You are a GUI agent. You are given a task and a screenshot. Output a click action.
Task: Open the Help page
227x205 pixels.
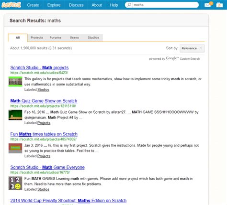pos(114,5)
